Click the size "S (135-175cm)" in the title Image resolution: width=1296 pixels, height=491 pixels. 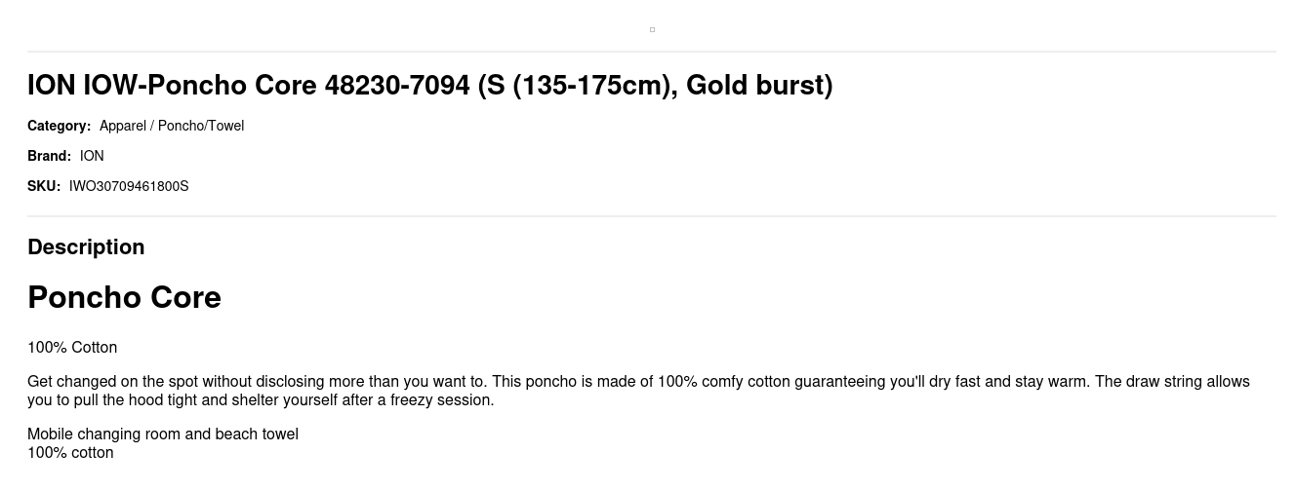click(575, 86)
